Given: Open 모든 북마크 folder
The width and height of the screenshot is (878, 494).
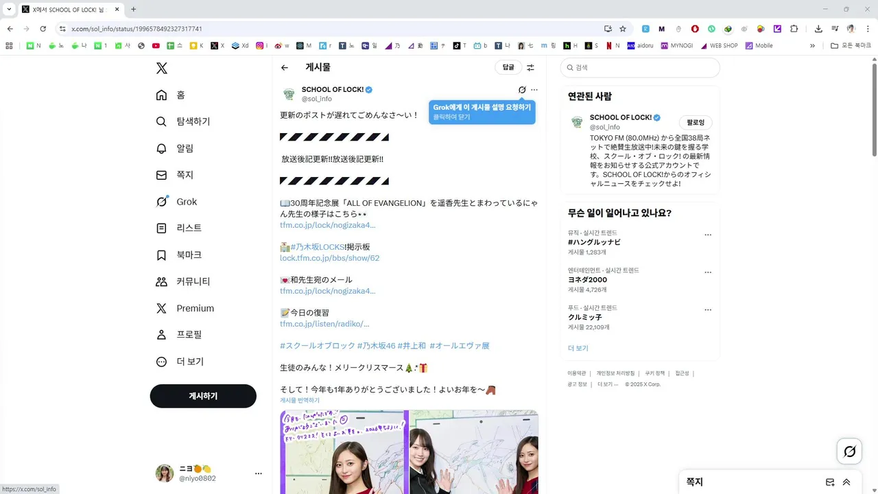Looking at the screenshot, I should click(850, 46).
